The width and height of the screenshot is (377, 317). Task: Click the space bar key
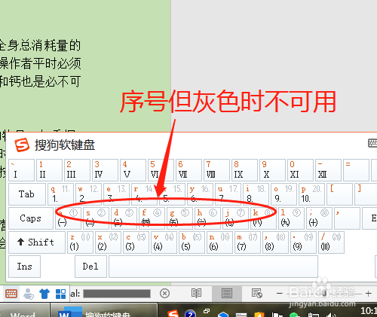(213, 267)
